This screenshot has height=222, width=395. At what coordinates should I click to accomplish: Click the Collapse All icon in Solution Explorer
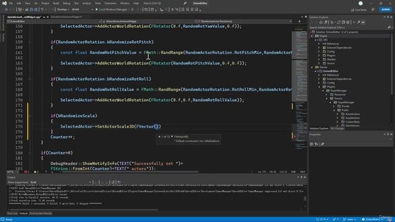[x=343, y=22]
